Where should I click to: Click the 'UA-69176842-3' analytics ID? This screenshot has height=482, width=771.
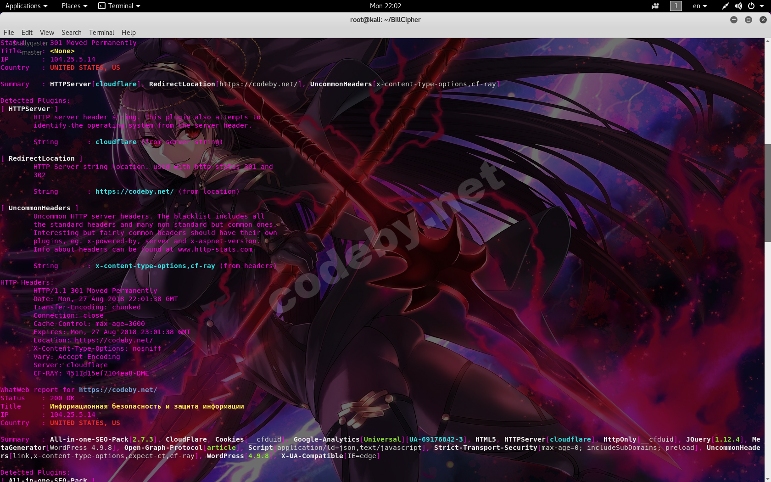tap(436, 439)
